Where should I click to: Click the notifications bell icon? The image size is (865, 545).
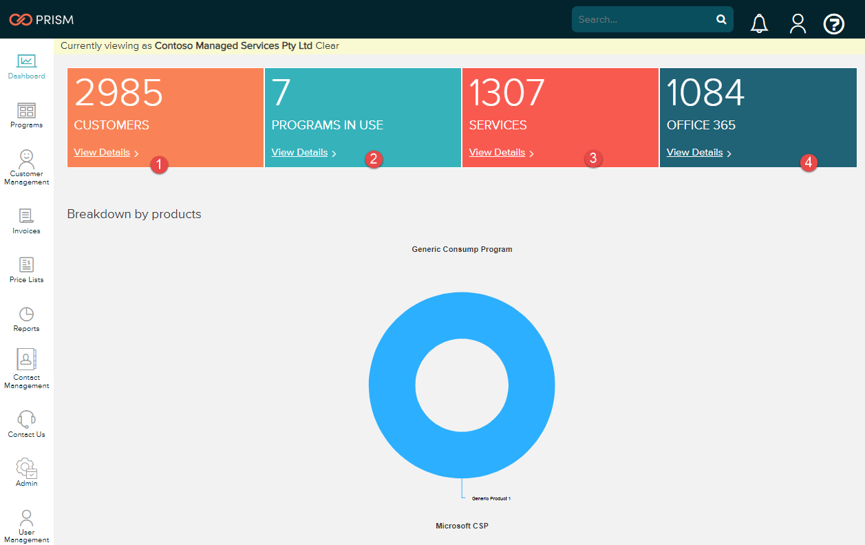tap(759, 24)
